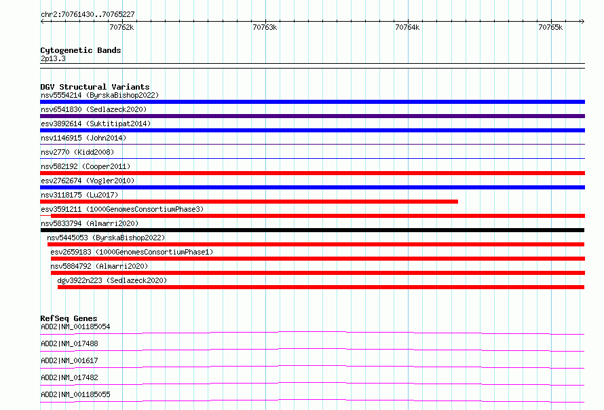The image size is (604, 410).
Task: Click the ruler's left end arrow
Action: click(x=42, y=21)
